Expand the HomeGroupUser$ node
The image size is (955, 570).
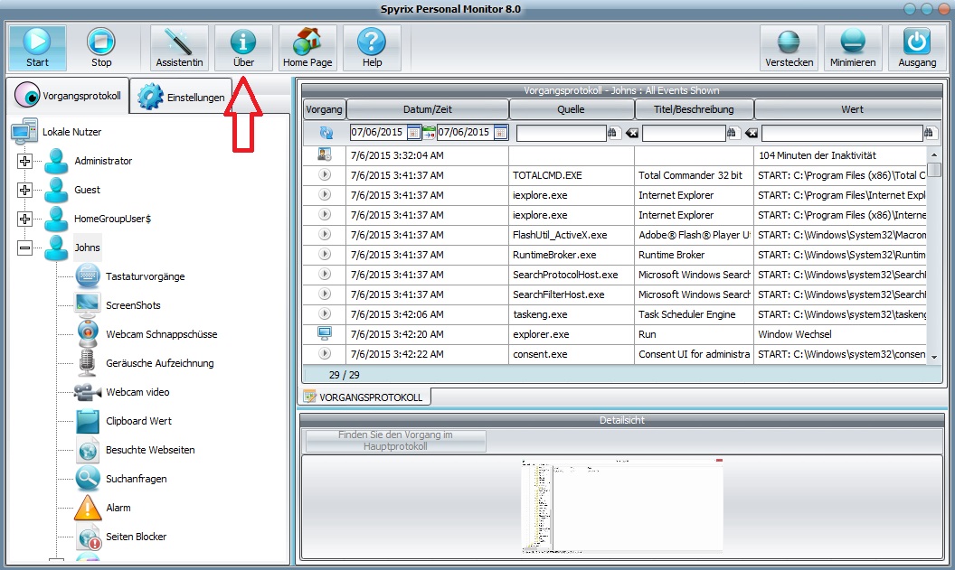(25, 219)
